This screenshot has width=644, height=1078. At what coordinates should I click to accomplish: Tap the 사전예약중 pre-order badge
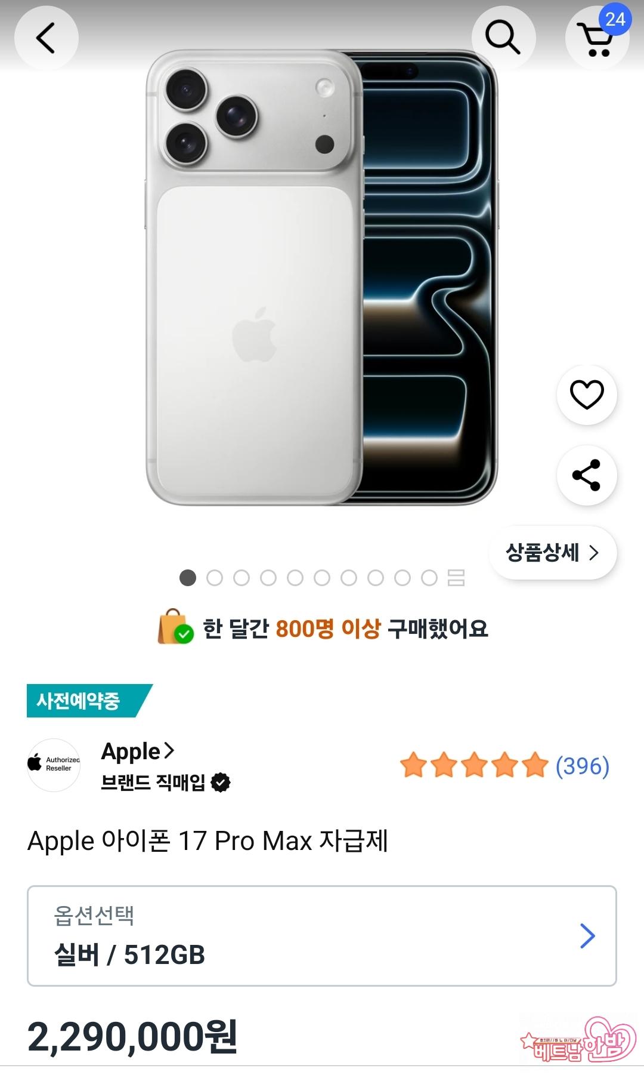pyautogui.click(x=85, y=700)
